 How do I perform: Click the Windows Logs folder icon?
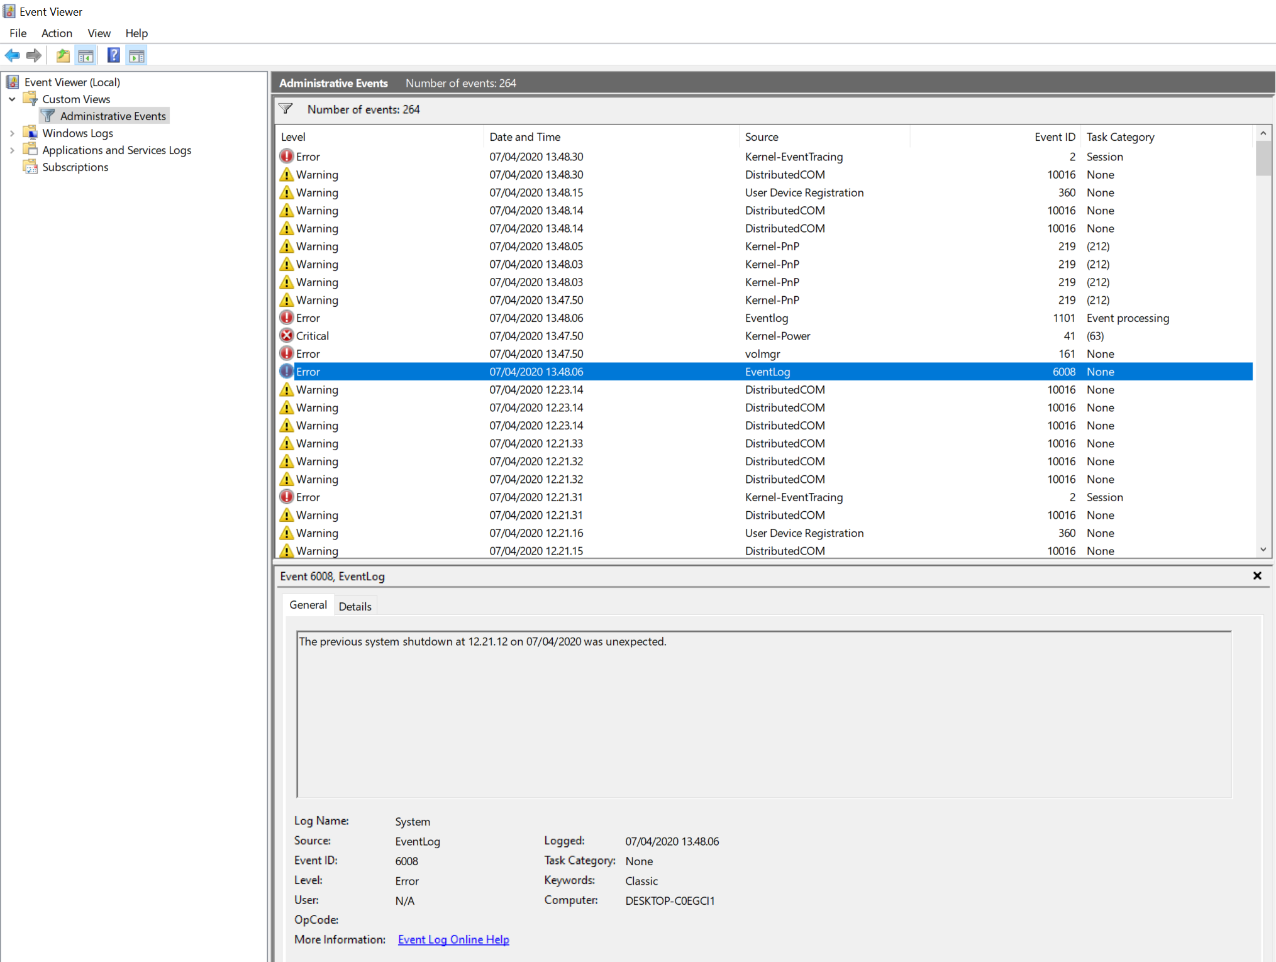click(x=30, y=133)
